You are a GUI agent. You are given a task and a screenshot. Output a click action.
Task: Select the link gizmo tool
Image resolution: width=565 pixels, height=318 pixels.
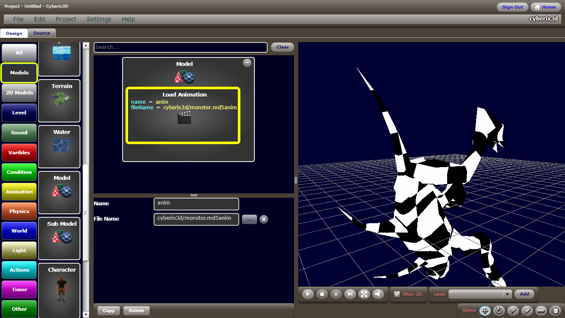[541, 310]
